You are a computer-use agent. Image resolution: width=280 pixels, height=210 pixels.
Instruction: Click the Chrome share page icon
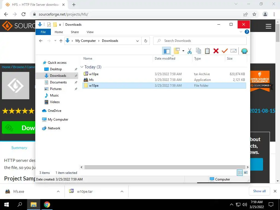[246, 14]
